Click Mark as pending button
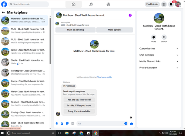185x136 pixels. [75, 30]
